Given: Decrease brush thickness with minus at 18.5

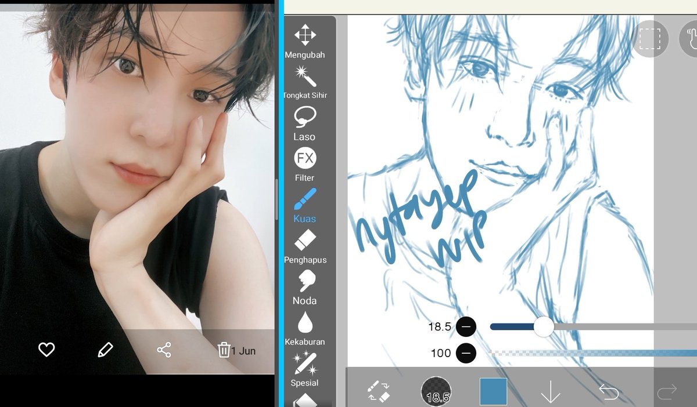Looking at the screenshot, I should (466, 327).
